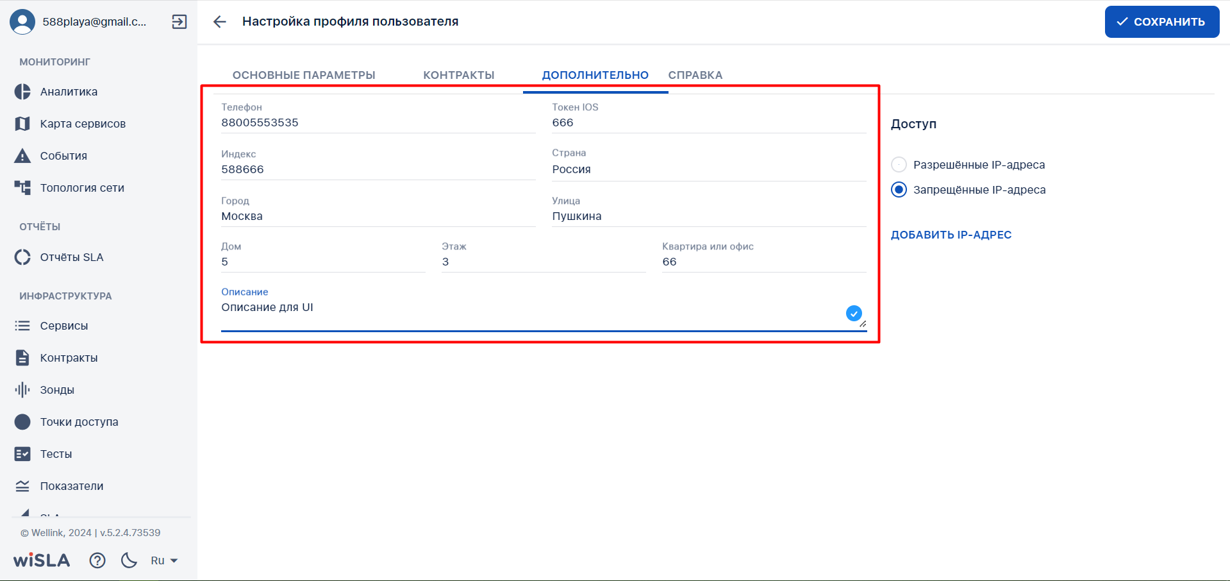Toggle dark mode moon icon
The height and width of the screenshot is (581, 1230).
point(129,560)
